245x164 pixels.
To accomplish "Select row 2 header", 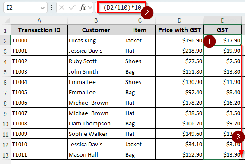I will pos(6,41).
